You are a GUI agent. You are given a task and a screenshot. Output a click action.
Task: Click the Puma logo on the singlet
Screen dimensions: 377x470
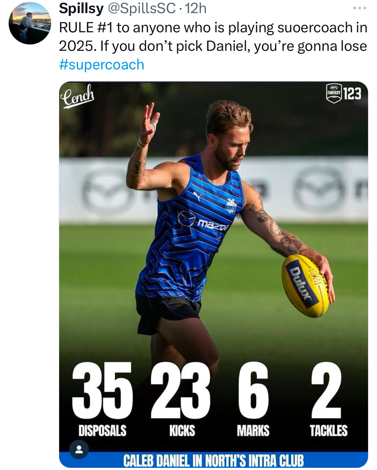(x=197, y=196)
